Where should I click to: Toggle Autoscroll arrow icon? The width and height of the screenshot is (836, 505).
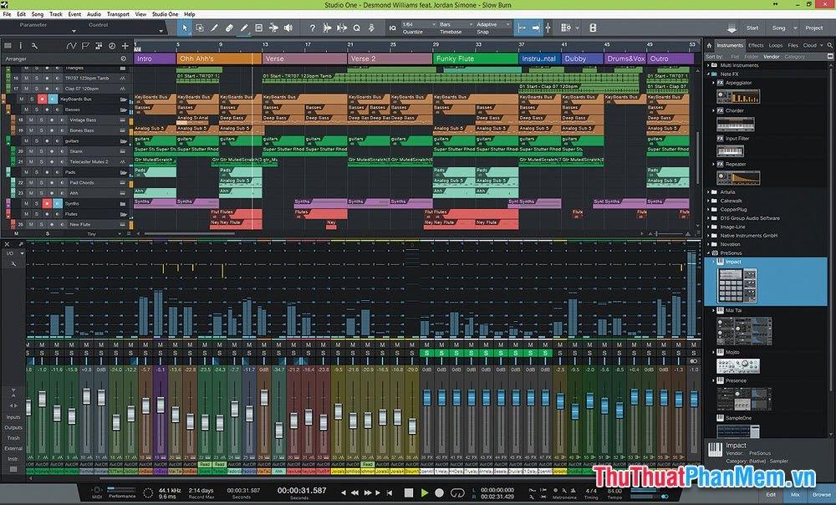535,28
